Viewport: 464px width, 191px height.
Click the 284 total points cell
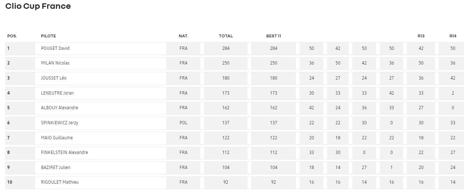coord(226,48)
